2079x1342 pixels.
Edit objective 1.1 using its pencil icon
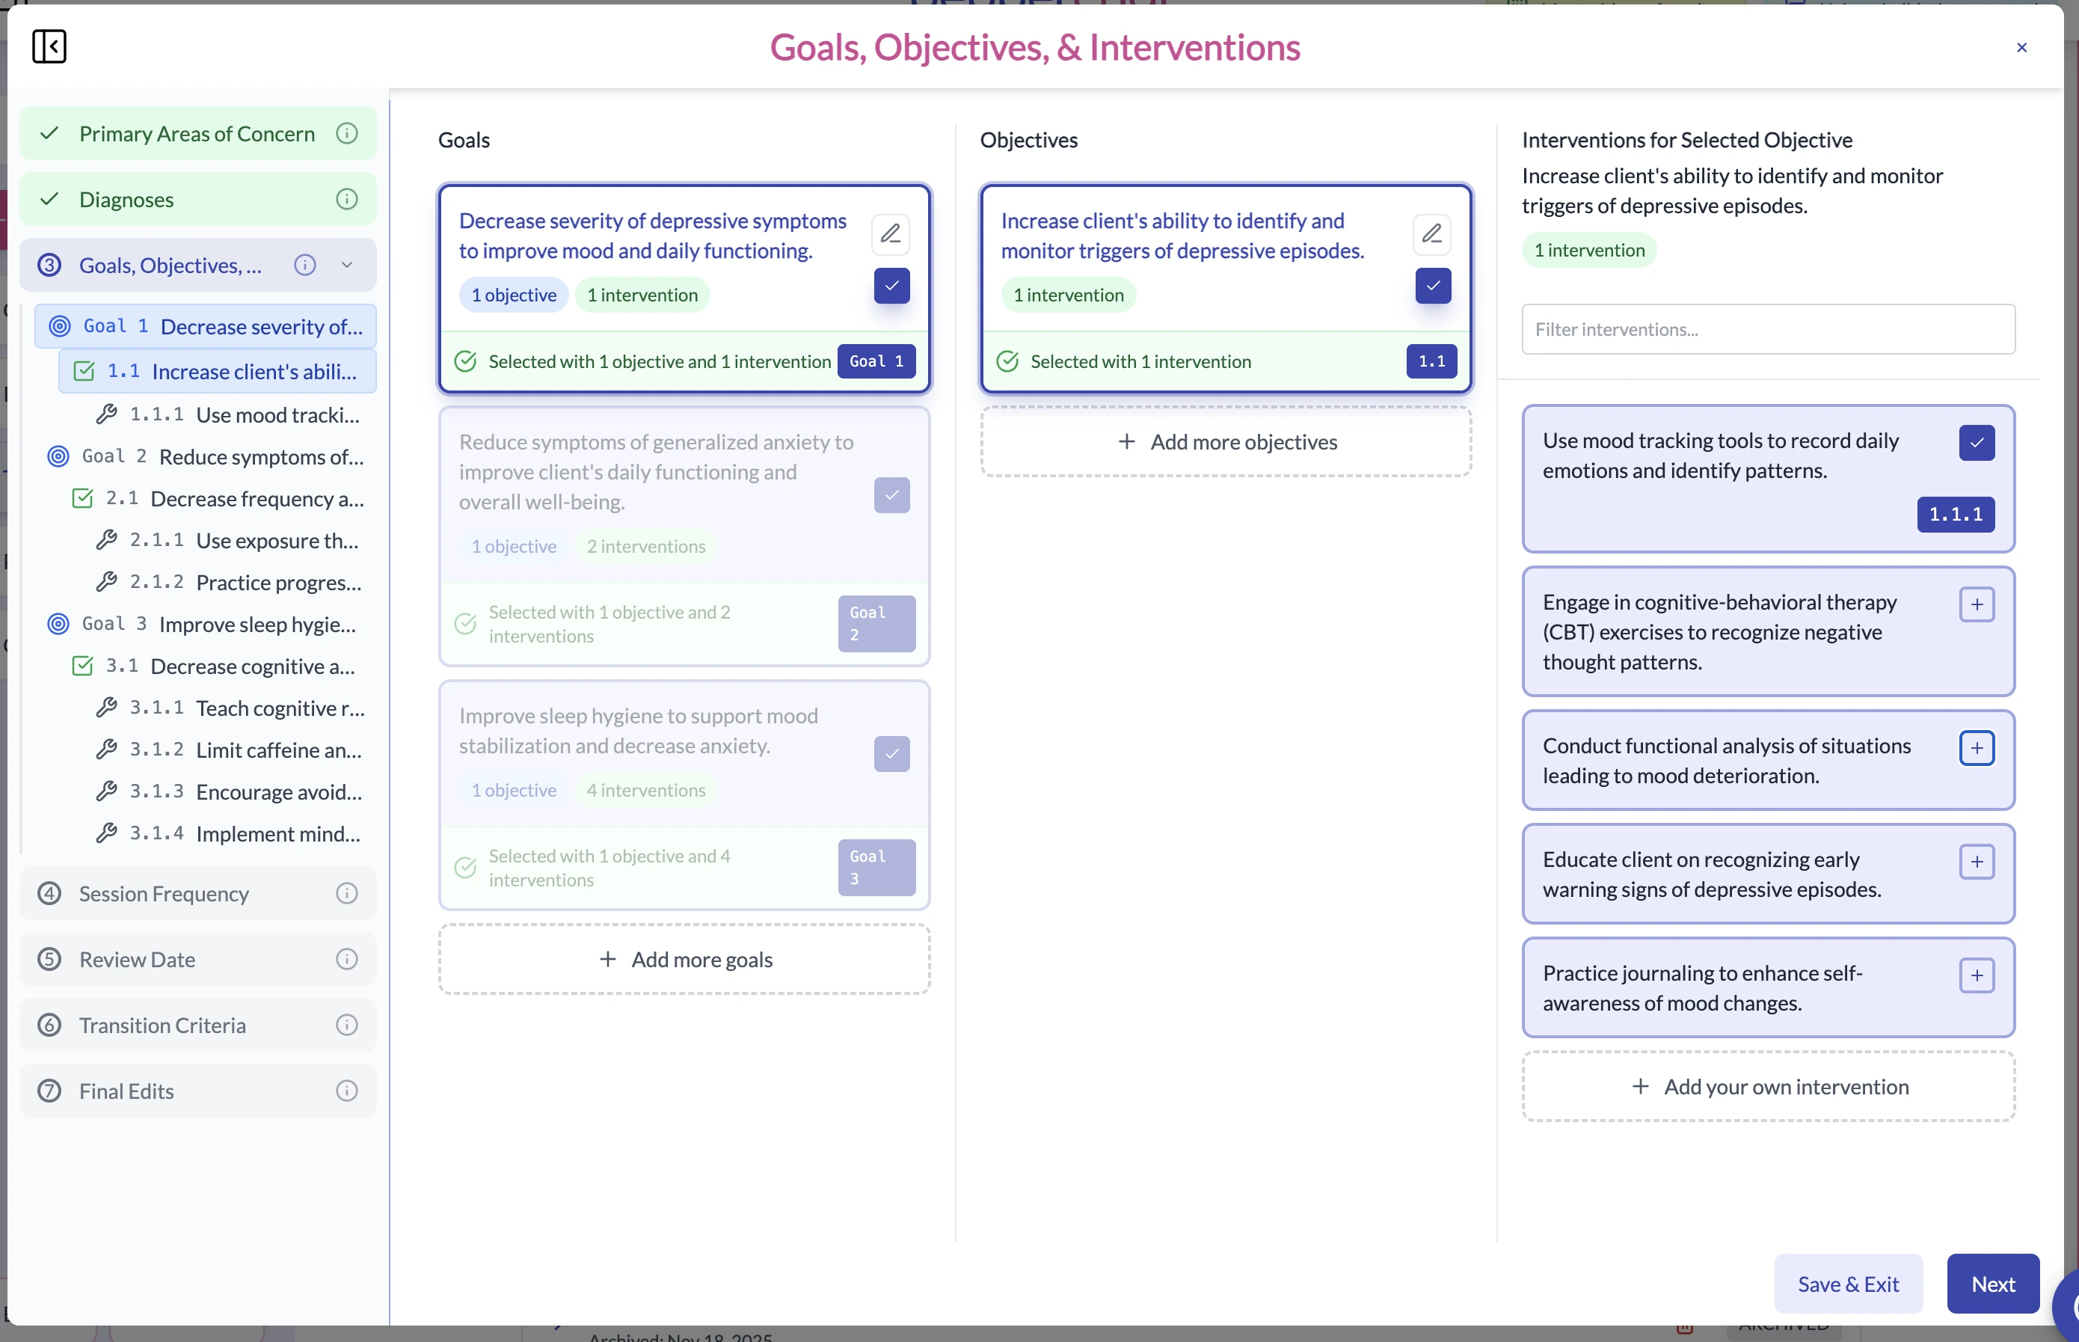click(x=1431, y=233)
